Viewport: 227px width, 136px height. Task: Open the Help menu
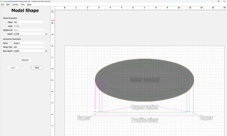coord(29,5)
